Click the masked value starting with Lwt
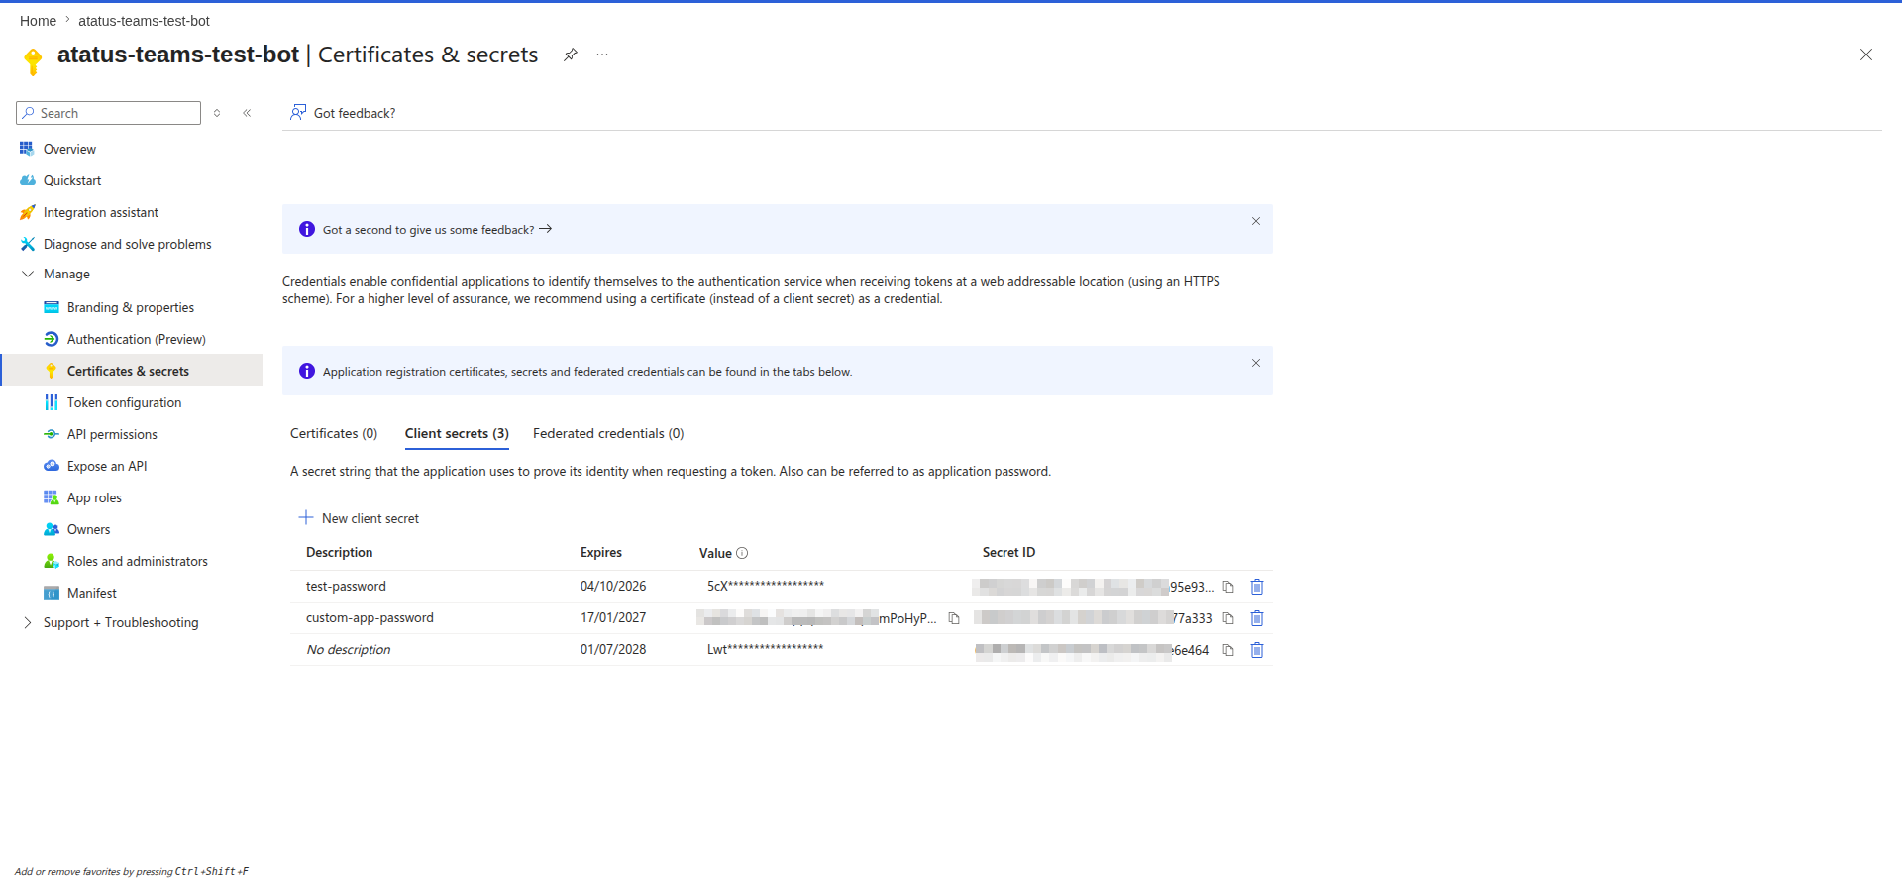The height and width of the screenshot is (882, 1902). click(x=765, y=649)
